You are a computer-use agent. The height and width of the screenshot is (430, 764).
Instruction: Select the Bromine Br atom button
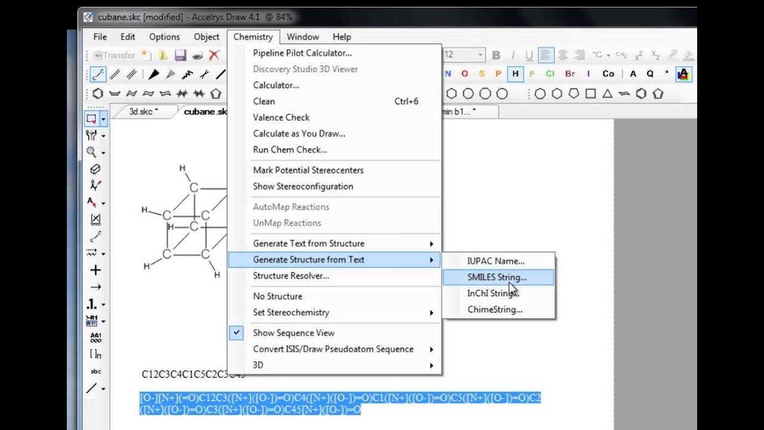coord(569,74)
